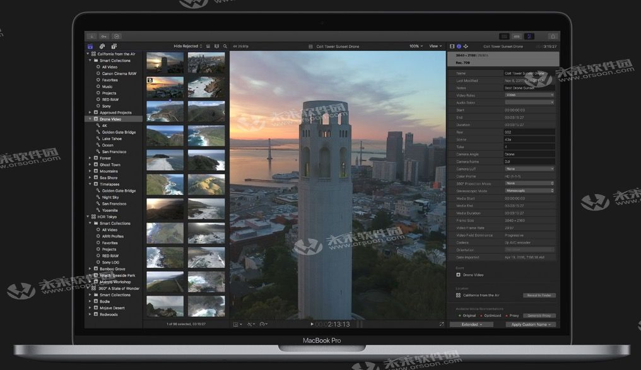Click the Notes field Best Drone Sunset
The width and height of the screenshot is (641, 370).
(x=529, y=88)
